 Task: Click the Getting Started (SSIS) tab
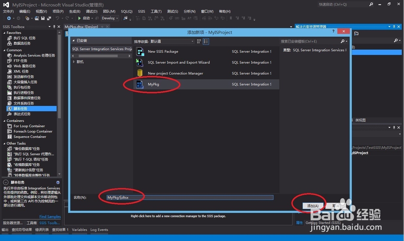pyautogui.click(x=323, y=223)
